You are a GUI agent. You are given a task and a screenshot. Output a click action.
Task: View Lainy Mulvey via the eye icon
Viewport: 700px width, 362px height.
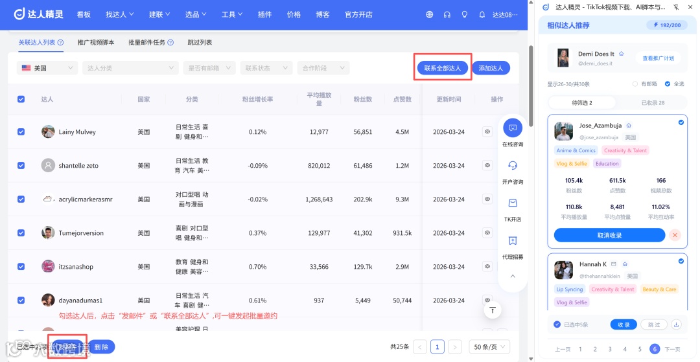487,132
